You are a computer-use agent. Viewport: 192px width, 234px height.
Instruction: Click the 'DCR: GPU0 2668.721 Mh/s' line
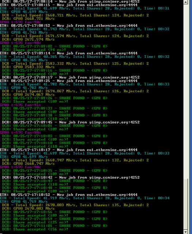tap(28, 19)
